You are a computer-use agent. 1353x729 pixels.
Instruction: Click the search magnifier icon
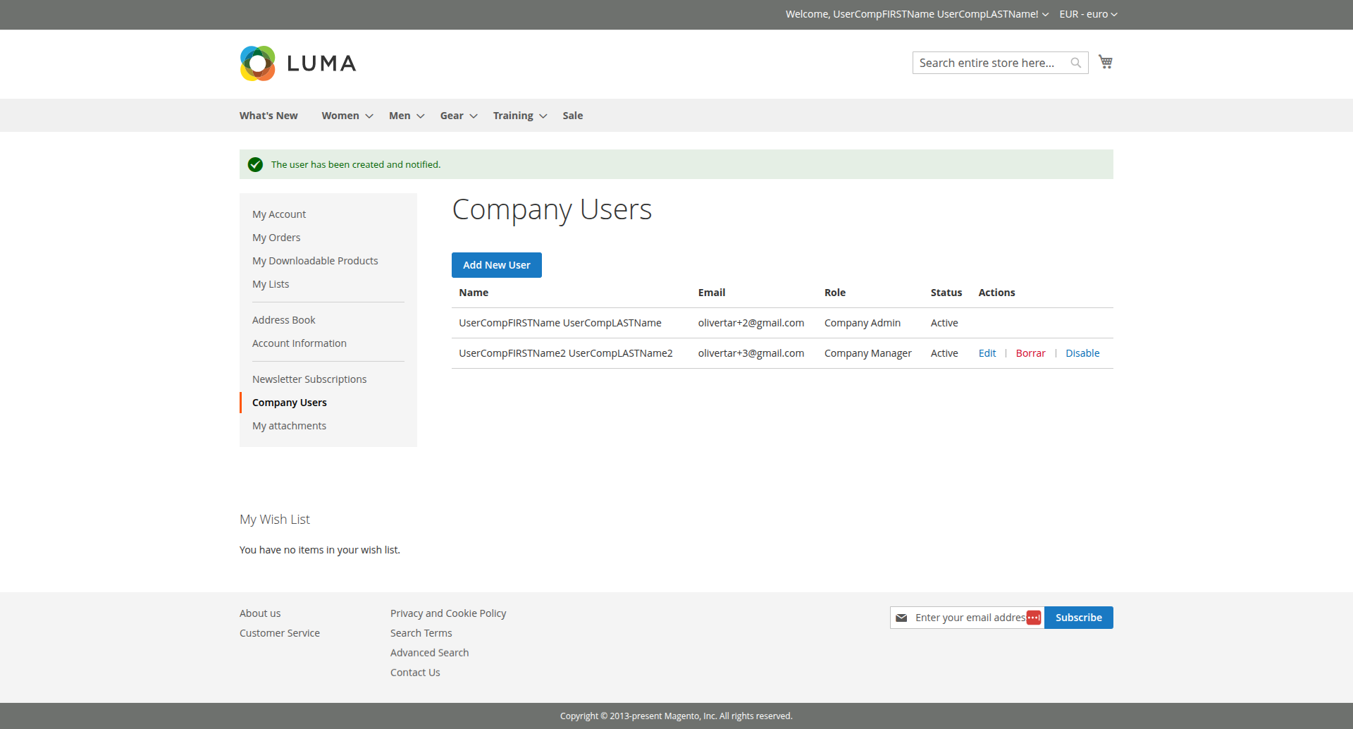pos(1075,62)
